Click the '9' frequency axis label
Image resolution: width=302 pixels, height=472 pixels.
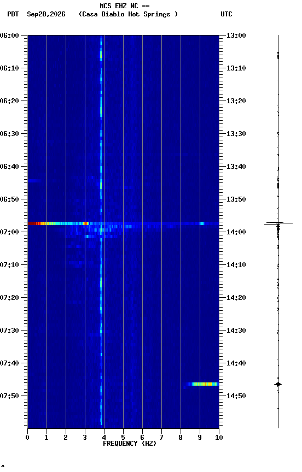point(200,438)
